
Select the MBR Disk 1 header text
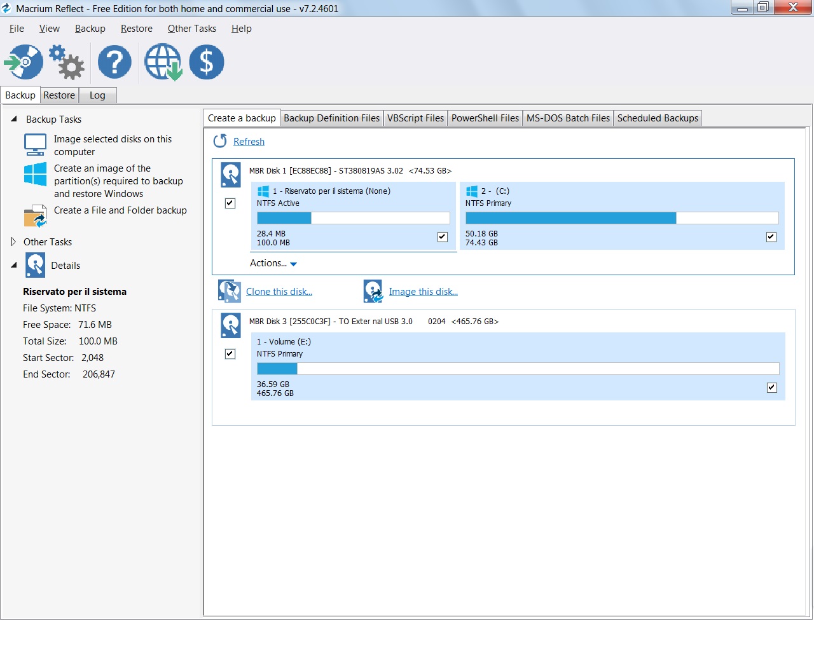(350, 171)
